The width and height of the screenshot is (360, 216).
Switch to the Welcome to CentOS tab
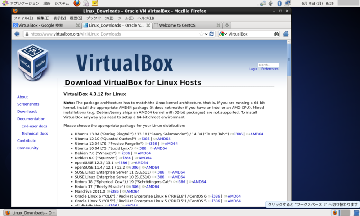coord(187,25)
